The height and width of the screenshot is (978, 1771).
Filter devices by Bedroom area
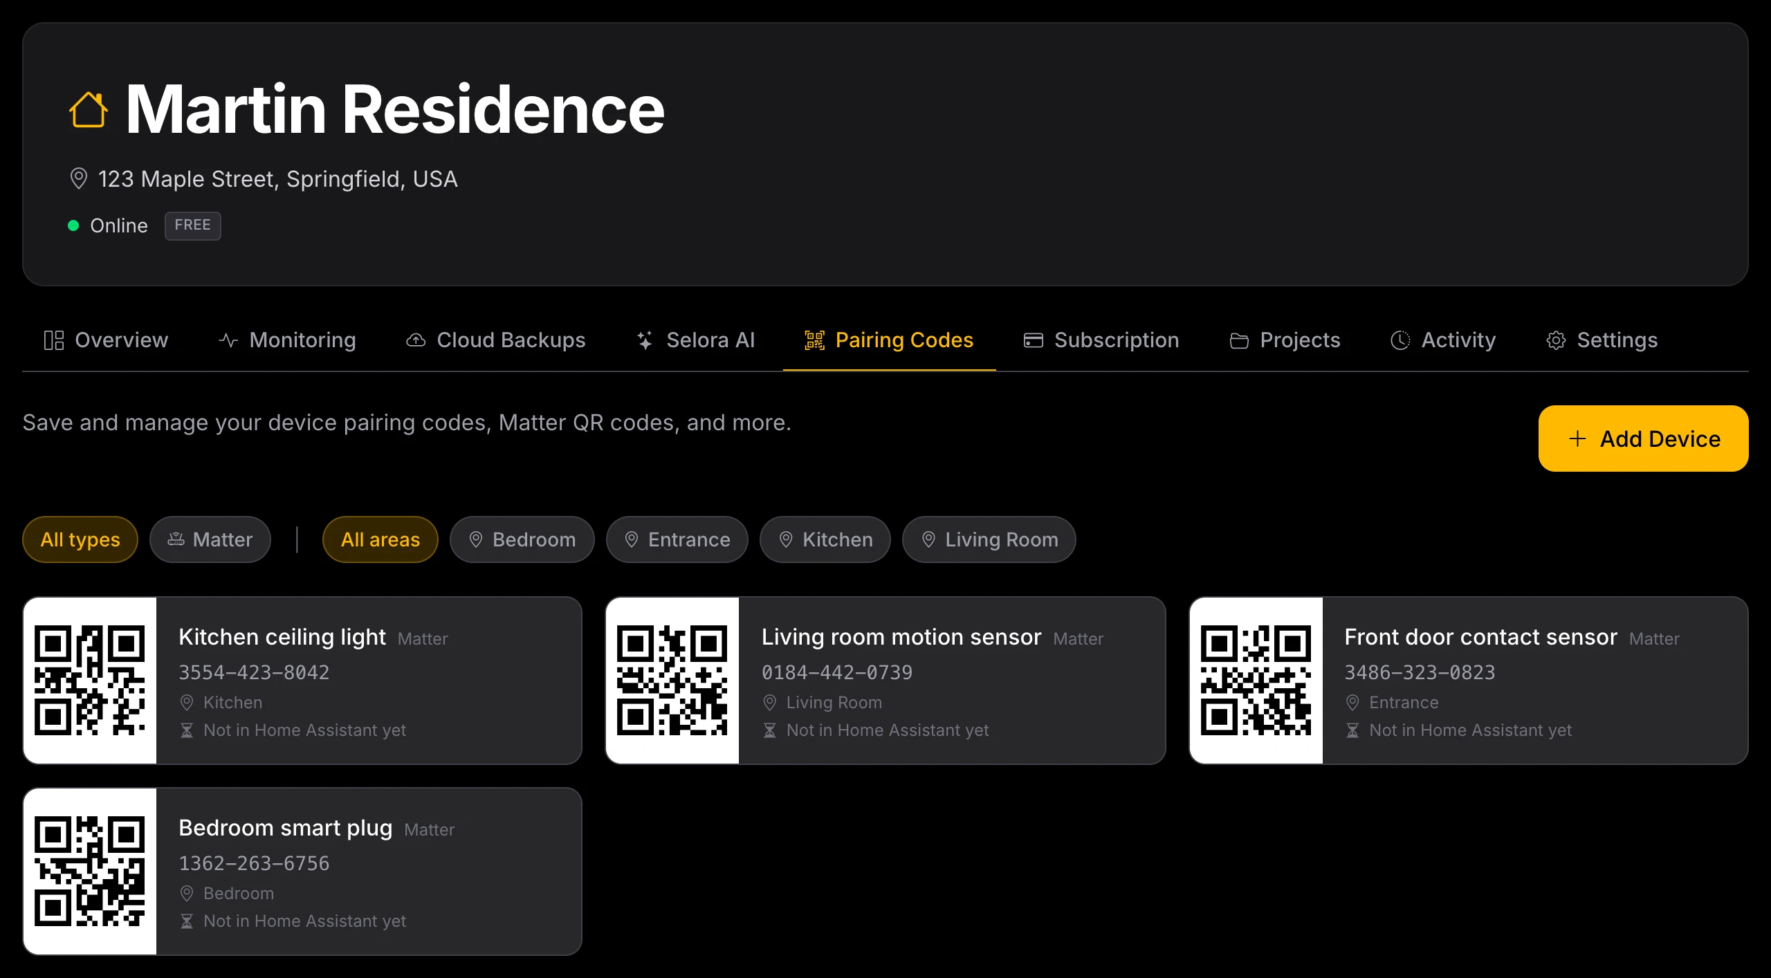(x=522, y=539)
